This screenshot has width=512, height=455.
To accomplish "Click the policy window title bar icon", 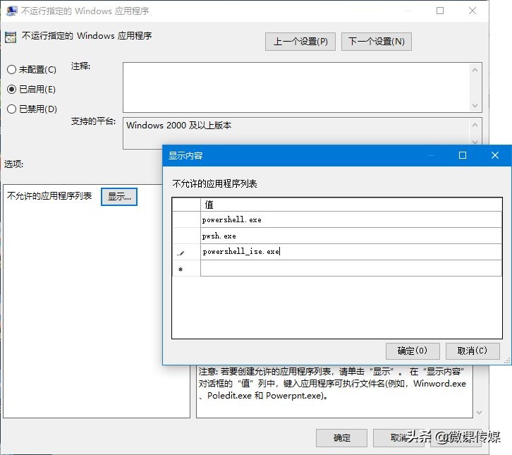I will 12,11.
